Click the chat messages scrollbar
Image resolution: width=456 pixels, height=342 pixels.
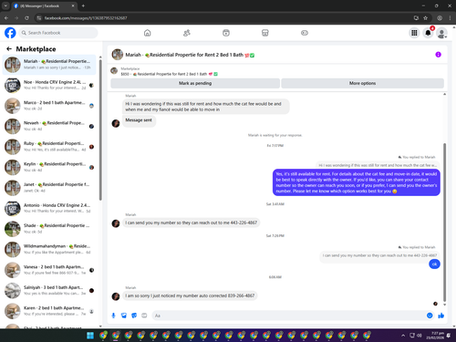444,222
